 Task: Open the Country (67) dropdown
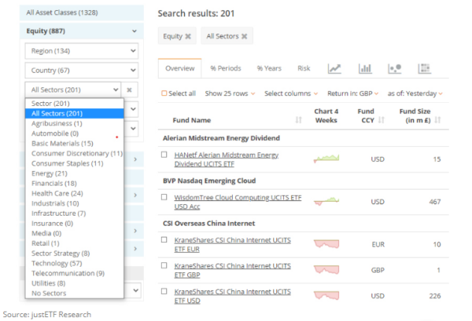coord(82,71)
